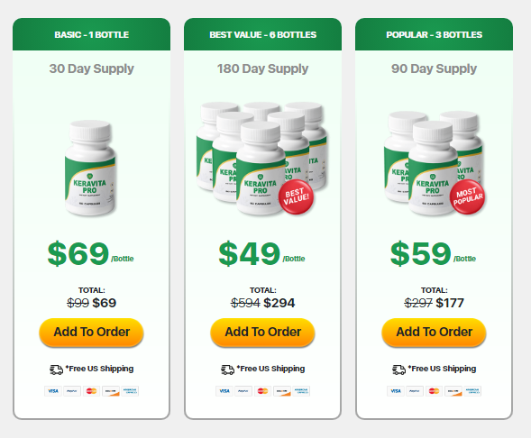Click the shipping truck icon in basic package
Image resolution: width=531 pixels, height=438 pixels.
click(x=56, y=370)
